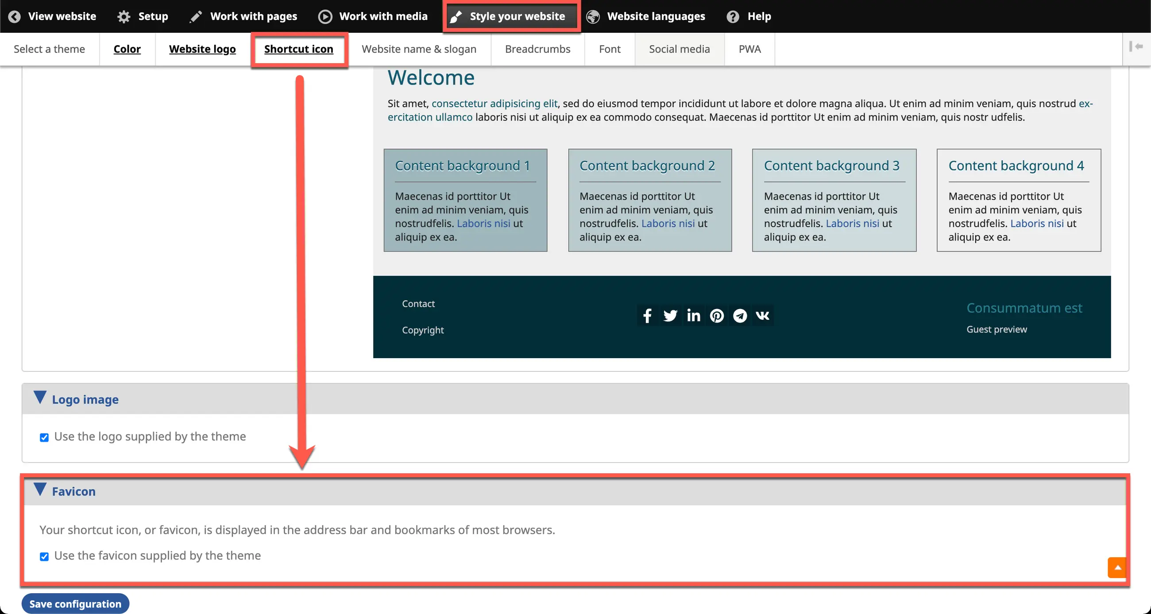The width and height of the screenshot is (1151, 614).
Task: Switch to the Social media tab
Action: point(679,49)
